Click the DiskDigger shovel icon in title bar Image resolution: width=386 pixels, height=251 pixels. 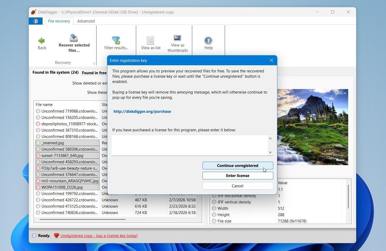pyautogui.click(x=34, y=12)
